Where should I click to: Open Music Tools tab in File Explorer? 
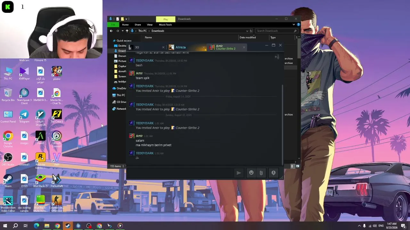[165, 25]
